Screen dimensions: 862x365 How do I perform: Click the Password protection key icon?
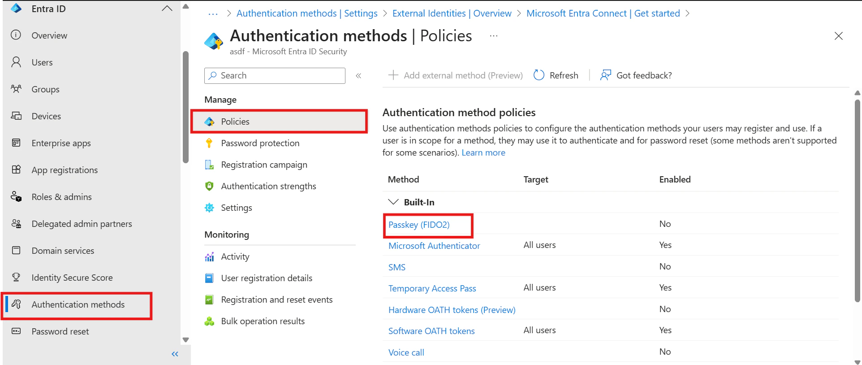point(209,143)
